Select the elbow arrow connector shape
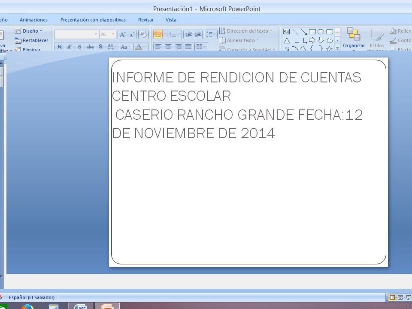This screenshot has width=412, height=309. tap(304, 40)
